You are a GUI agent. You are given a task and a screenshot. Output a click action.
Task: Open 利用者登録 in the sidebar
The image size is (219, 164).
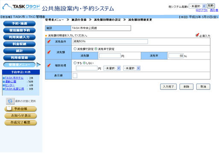tap(19, 58)
